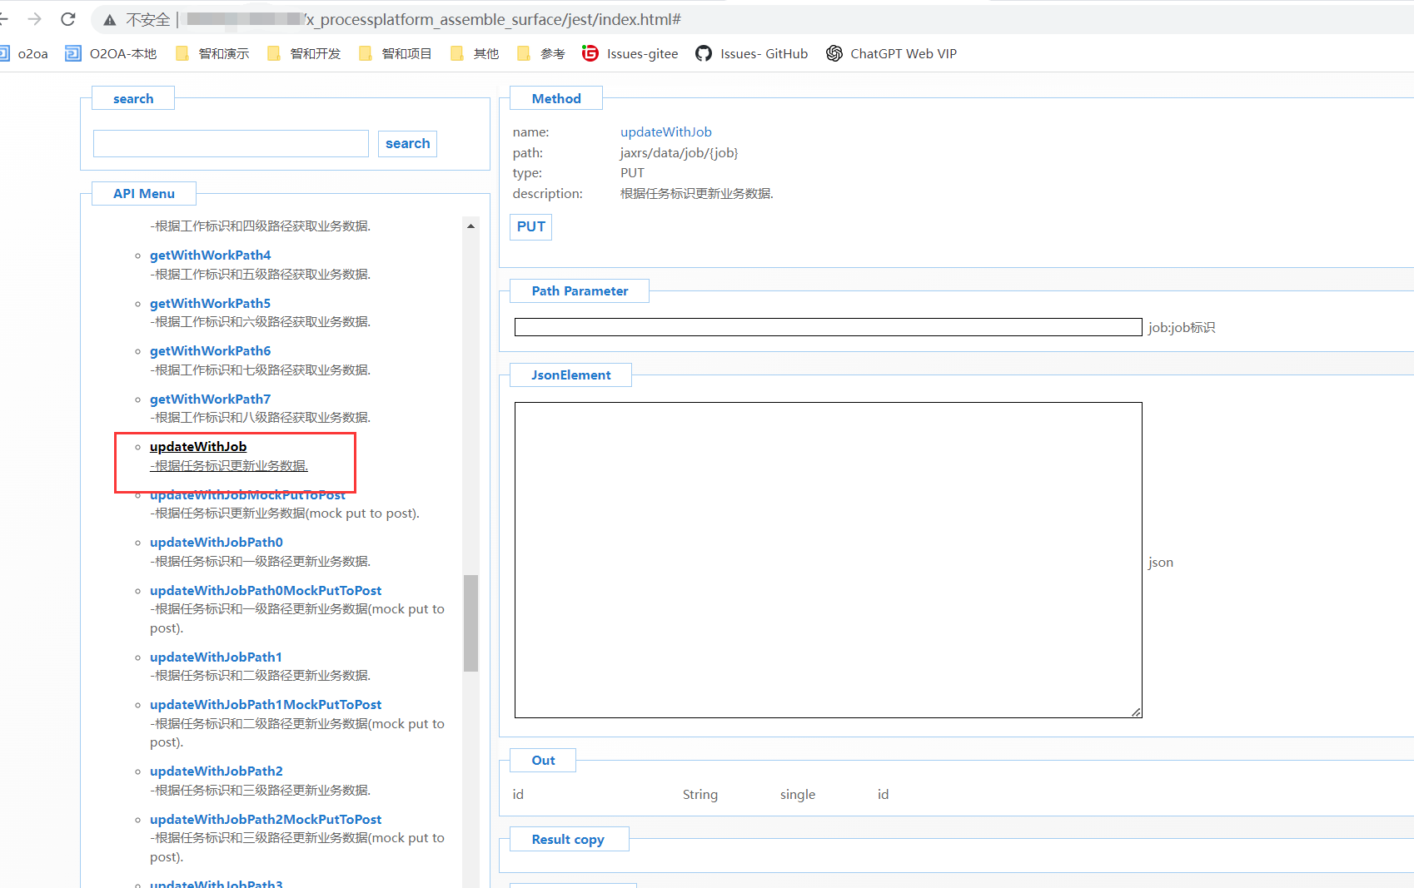Click the job path parameter input

click(x=828, y=328)
